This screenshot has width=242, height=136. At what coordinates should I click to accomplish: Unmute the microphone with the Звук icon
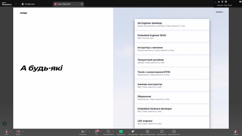[x=6, y=132]
